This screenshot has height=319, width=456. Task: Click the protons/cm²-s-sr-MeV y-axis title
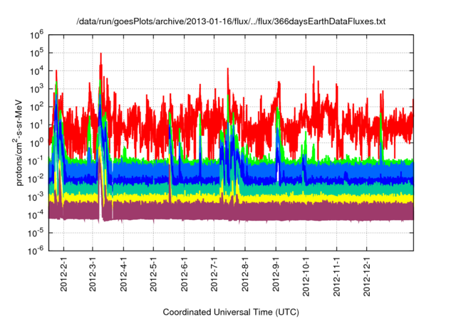[19, 142]
